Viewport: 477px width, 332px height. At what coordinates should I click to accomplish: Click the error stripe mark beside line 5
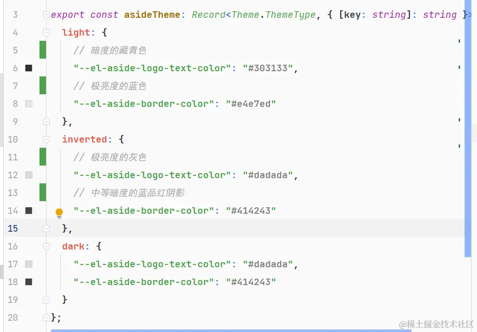(x=459, y=41)
